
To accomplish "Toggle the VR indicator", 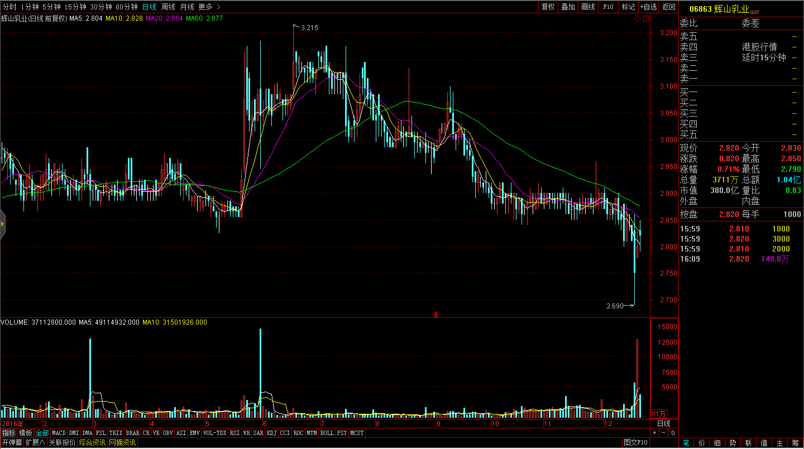I will (x=156, y=433).
